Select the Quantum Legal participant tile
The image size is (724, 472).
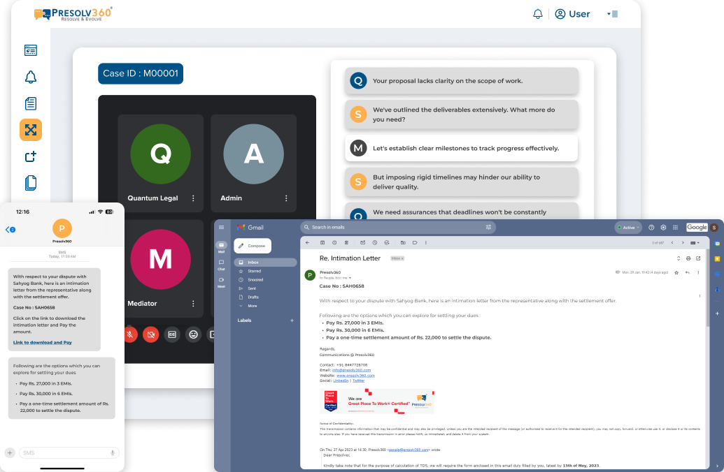[161, 163]
